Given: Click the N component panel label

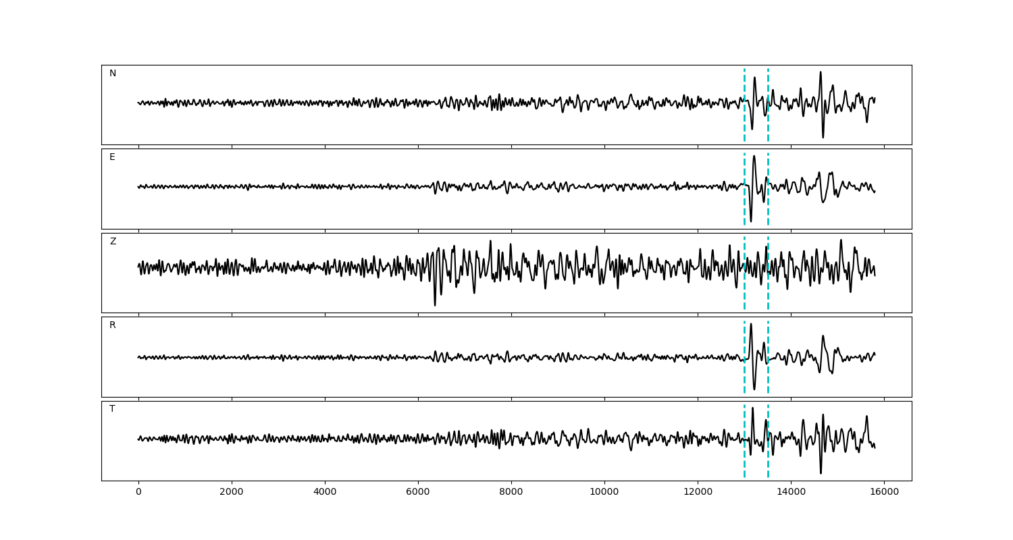Looking at the screenshot, I should pyautogui.click(x=113, y=74).
